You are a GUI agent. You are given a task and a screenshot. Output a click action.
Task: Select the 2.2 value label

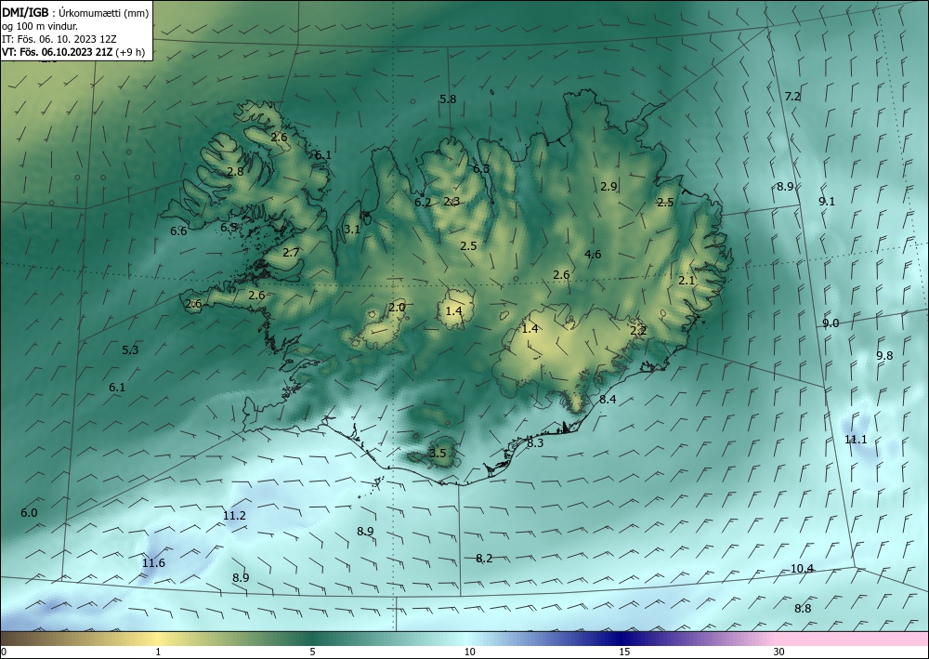pos(638,331)
